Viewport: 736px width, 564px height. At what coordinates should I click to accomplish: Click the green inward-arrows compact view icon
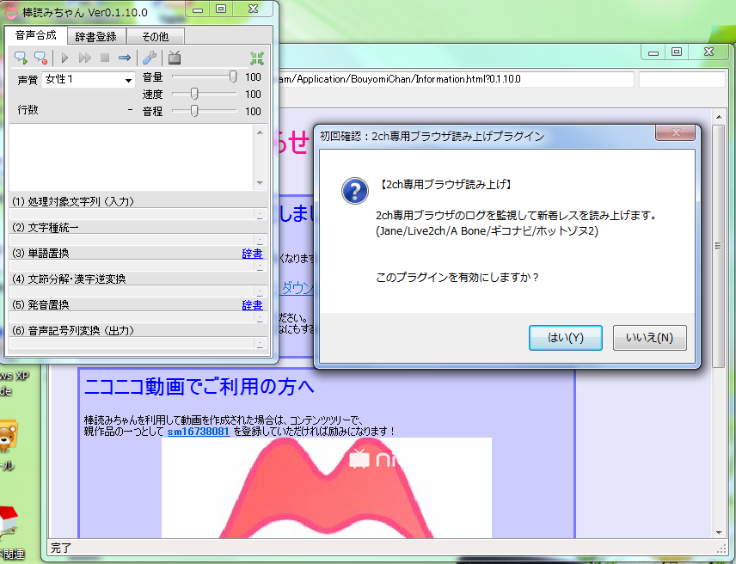(x=257, y=58)
